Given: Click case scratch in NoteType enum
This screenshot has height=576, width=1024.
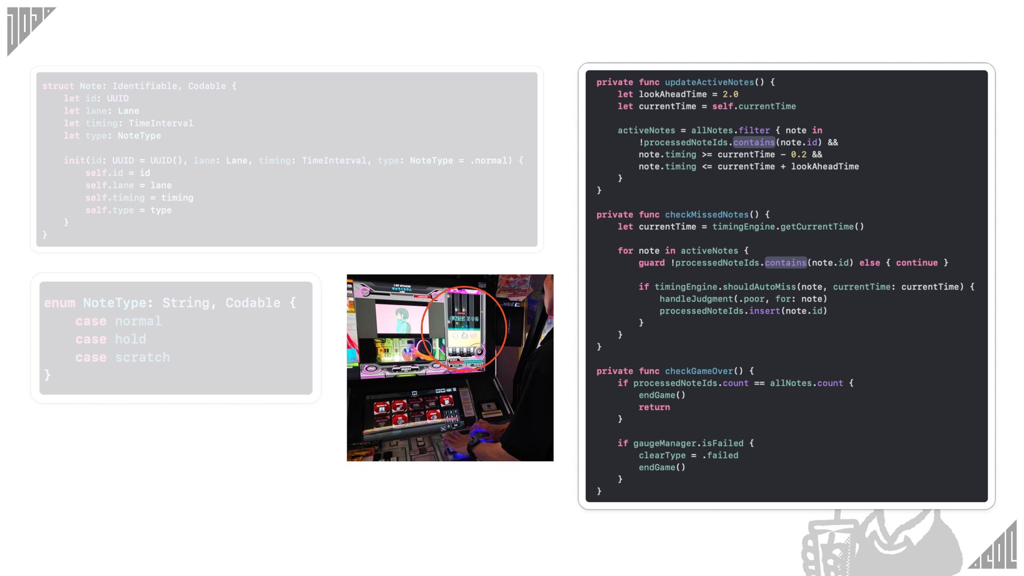Looking at the screenshot, I should [x=123, y=357].
